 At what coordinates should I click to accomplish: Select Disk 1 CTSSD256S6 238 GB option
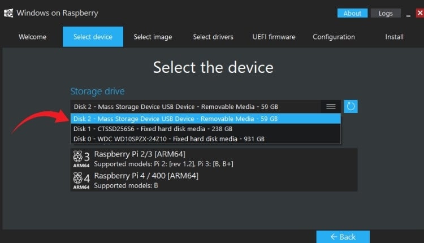(x=206, y=129)
